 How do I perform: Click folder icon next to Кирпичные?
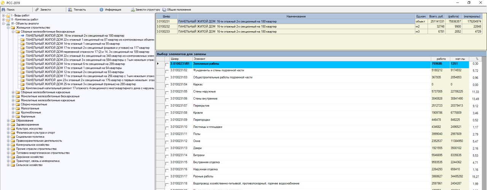(18, 116)
